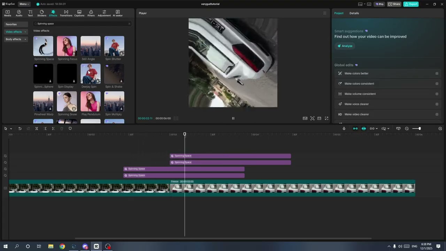Open the keyboard shortcuts icon
Image resolution: width=446 pixels, height=251 pixels.
coord(369,4)
